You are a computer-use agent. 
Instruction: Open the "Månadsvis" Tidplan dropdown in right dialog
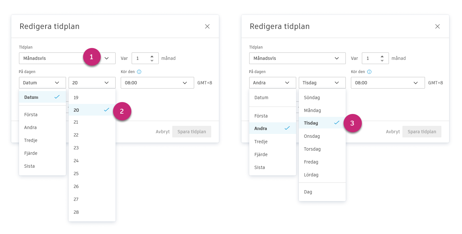click(297, 58)
